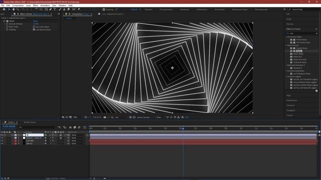The width and height of the screenshot is (321, 180).
Task: Toggle the Noise effect fx switch
Action: (x=5, y=21)
